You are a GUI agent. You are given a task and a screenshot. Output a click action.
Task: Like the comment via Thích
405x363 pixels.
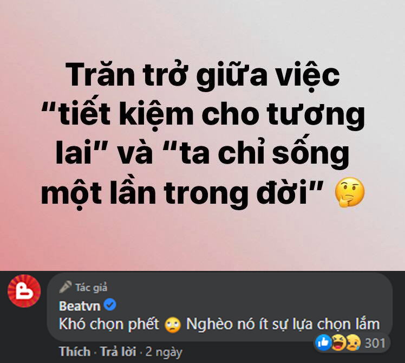(x=75, y=352)
